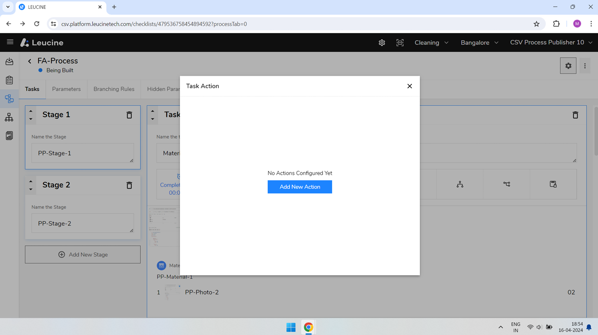
Task: Switch to the Parameters tab
Action: point(66,89)
